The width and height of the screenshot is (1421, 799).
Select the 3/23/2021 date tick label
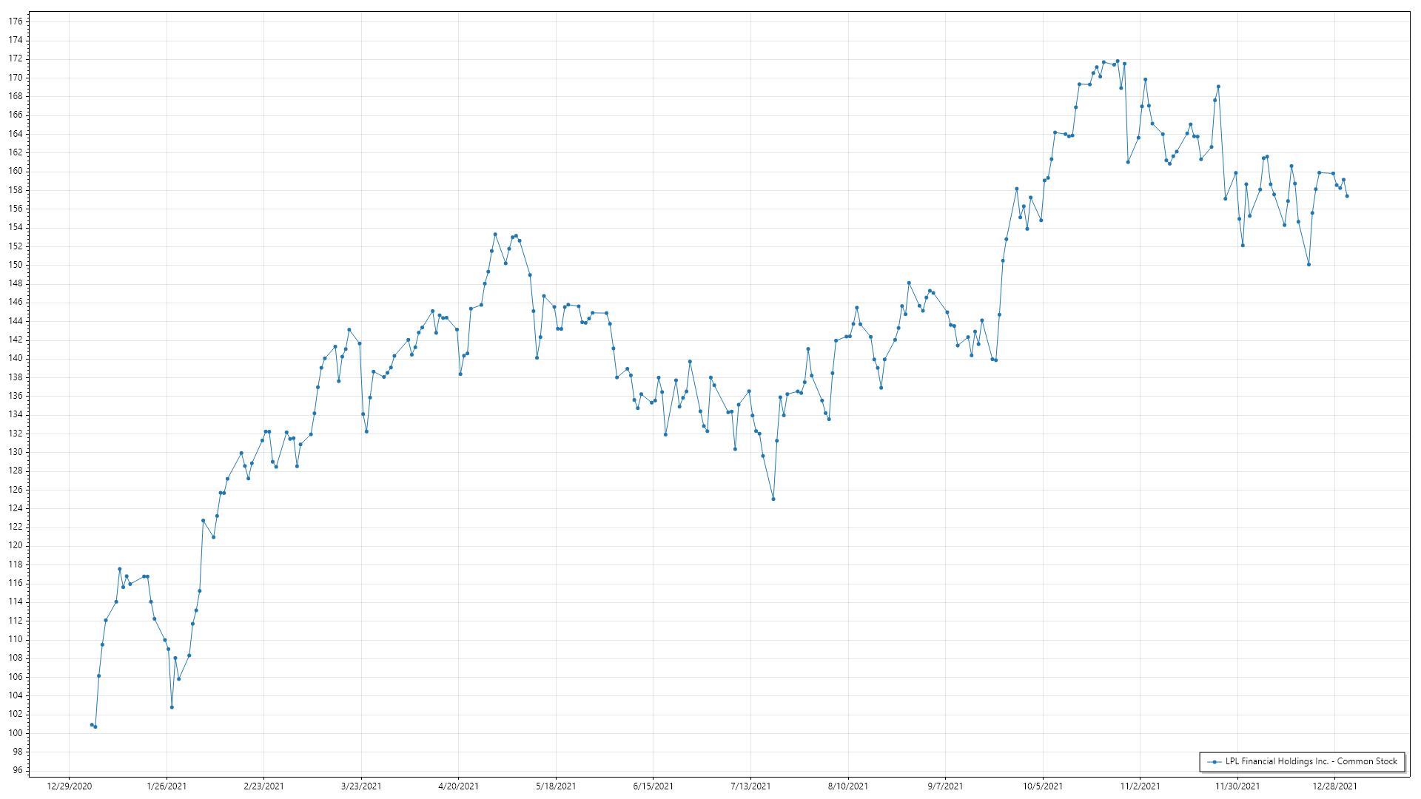[x=361, y=786]
